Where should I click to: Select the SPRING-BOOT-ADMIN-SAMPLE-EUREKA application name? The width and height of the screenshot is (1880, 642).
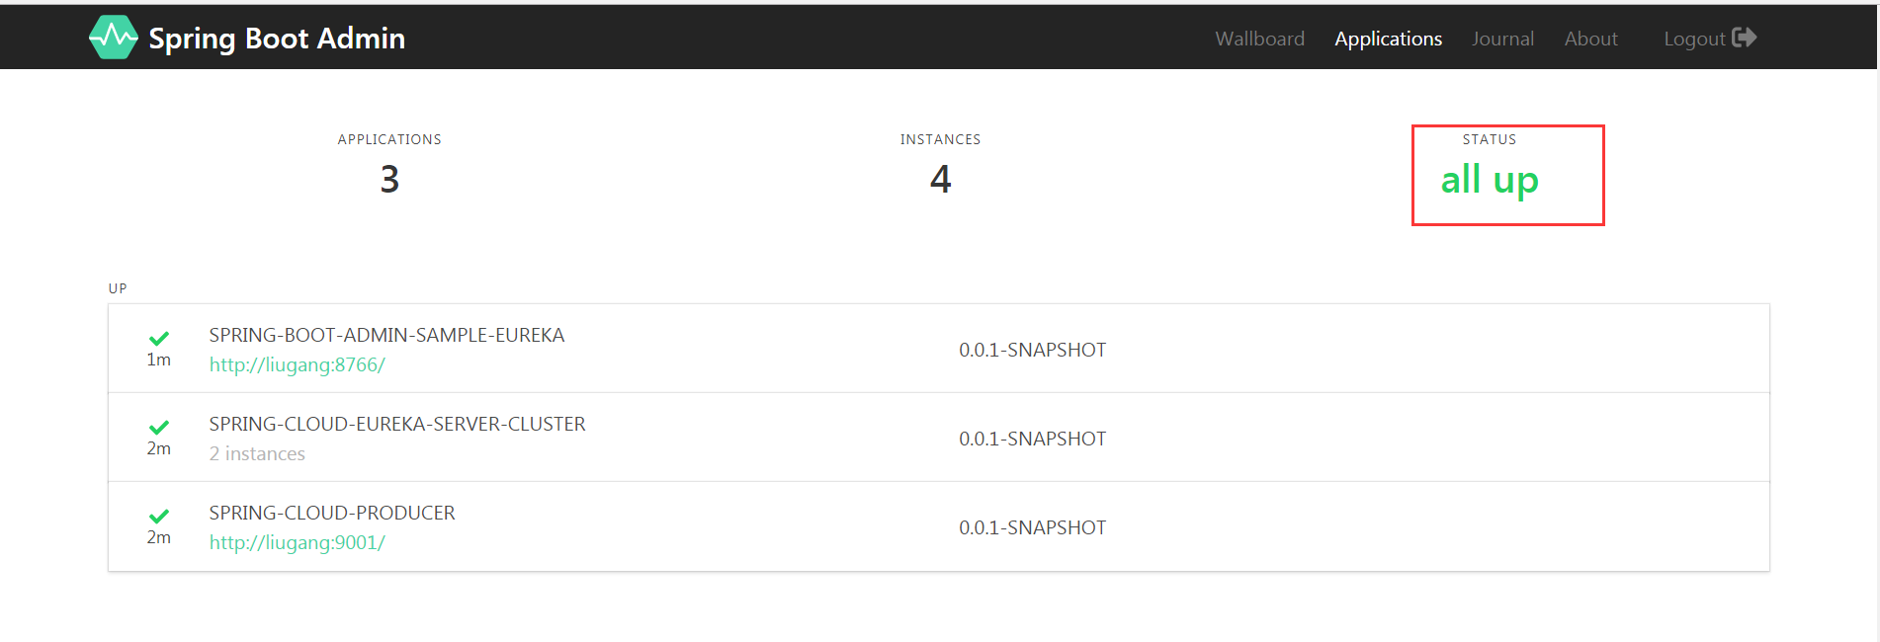tap(386, 335)
